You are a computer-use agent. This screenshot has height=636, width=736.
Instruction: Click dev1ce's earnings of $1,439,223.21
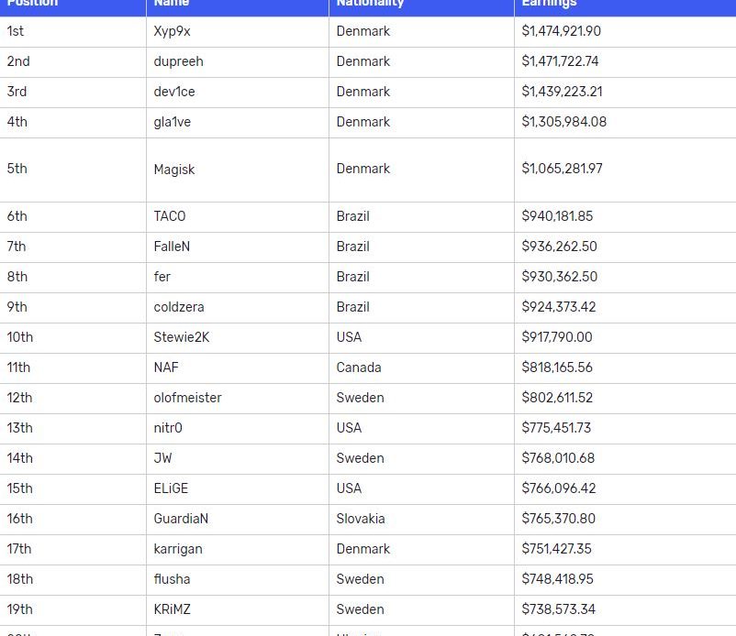(x=563, y=92)
